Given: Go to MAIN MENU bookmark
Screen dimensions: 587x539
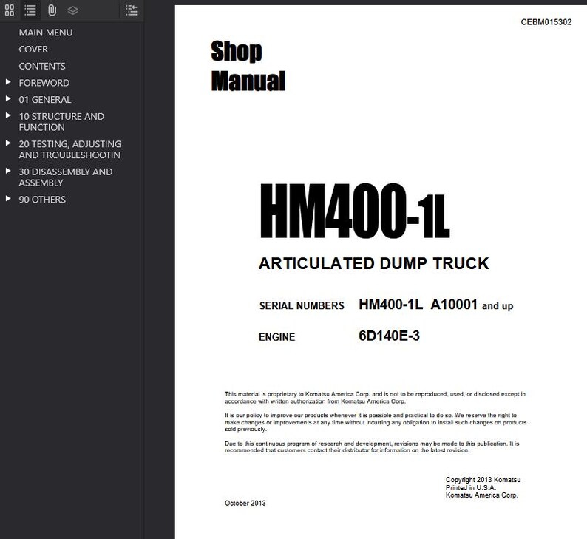Looking at the screenshot, I should click(x=46, y=33).
